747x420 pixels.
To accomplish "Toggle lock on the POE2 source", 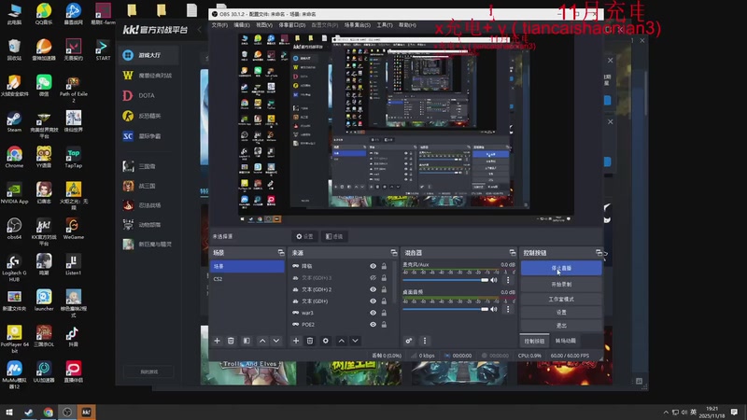I will coord(384,324).
